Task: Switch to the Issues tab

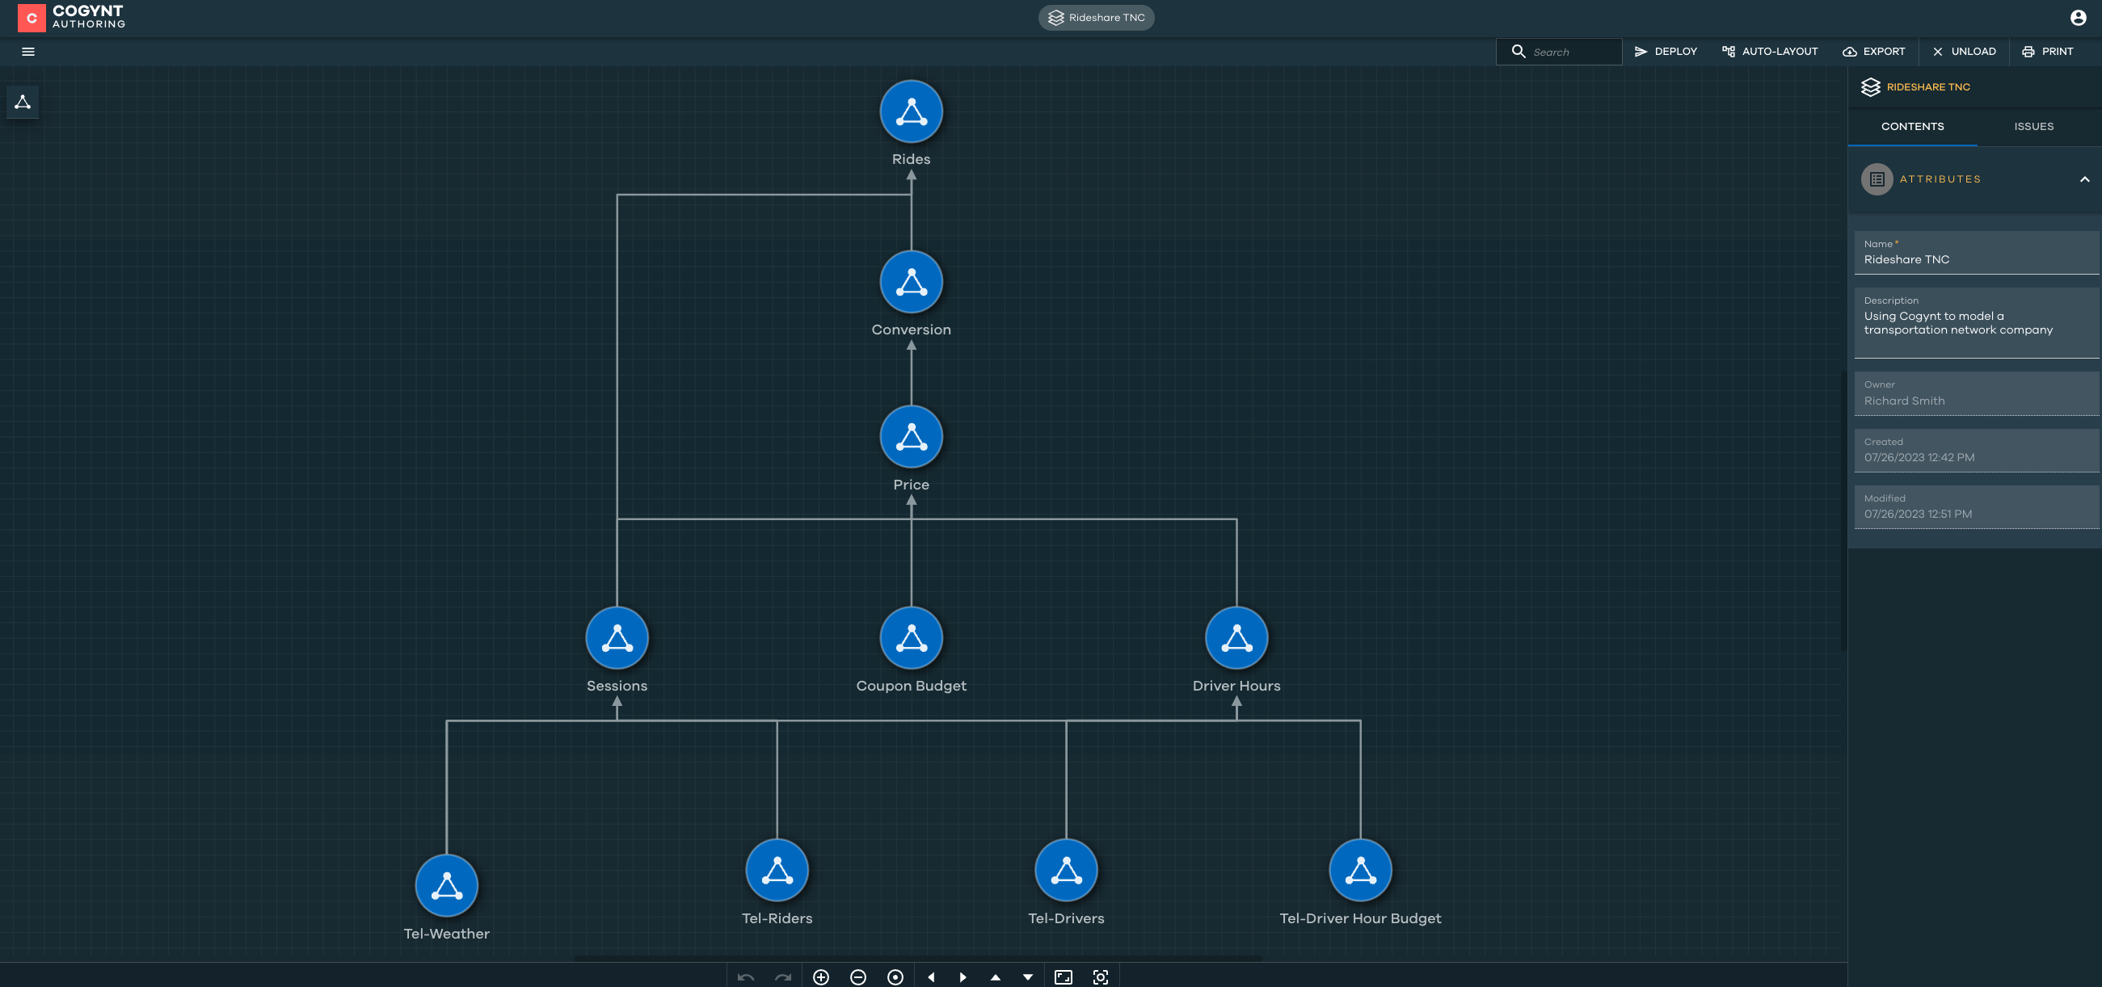Action: [x=2033, y=127]
